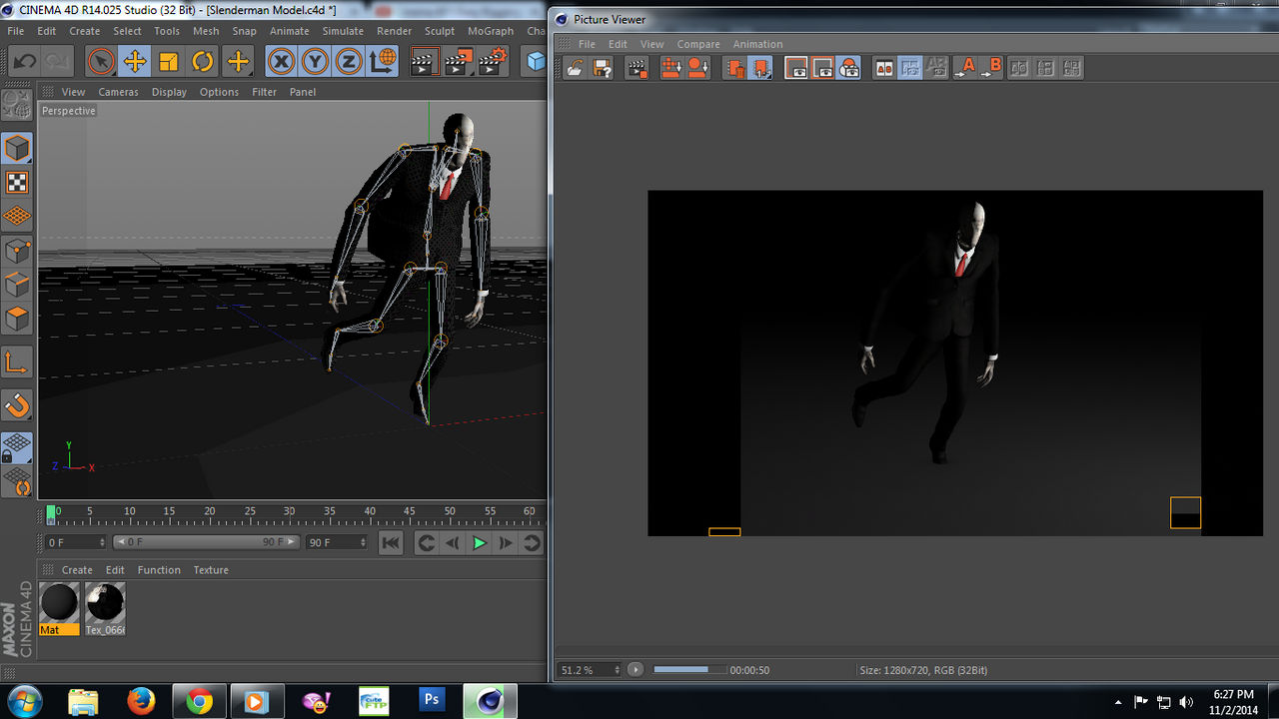Click the Undo arrow in Cinema 4D toolbar

coord(25,62)
